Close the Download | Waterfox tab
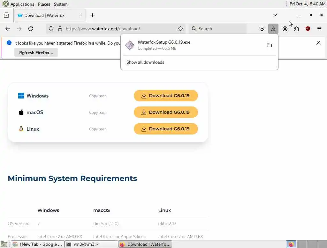Viewport: 327px width, 248px height. pyautogui.click(x=80, y=15)
